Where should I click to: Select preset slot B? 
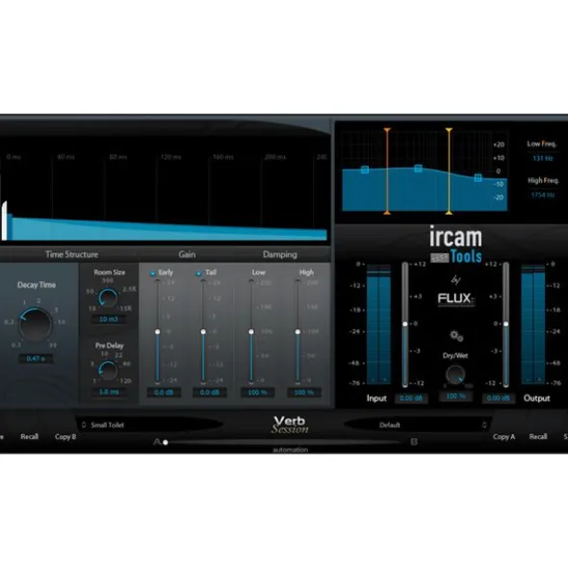pos(414,442)
